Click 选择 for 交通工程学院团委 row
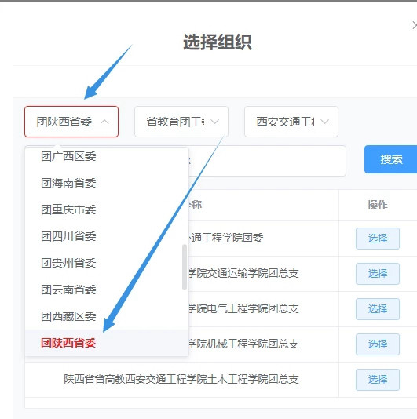The width and height of the screenshot is (417, 419). click(x=378, y=239)
